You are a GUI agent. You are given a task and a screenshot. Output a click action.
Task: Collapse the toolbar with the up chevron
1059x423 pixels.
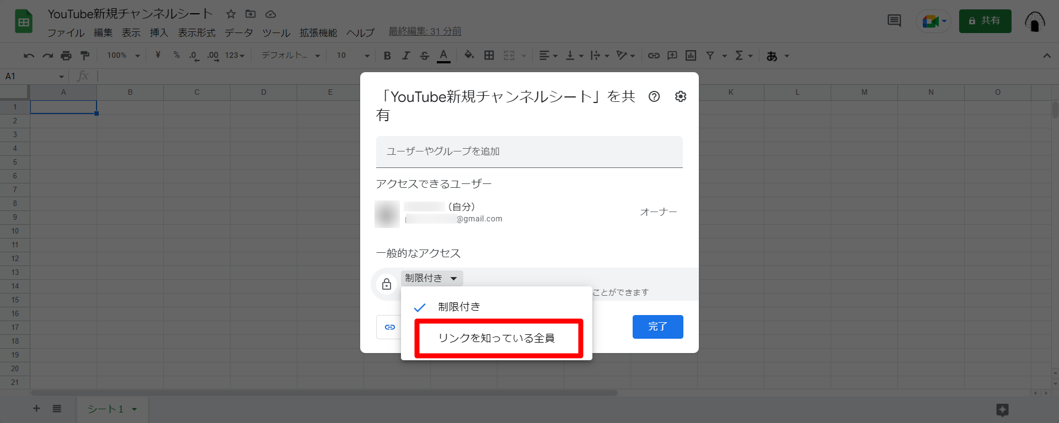tap(1047, 56)
